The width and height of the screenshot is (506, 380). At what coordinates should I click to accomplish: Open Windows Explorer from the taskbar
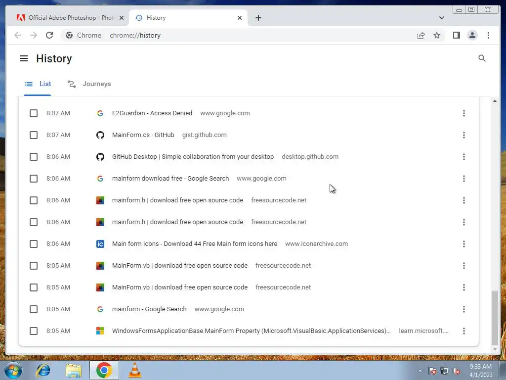(74, 371)
